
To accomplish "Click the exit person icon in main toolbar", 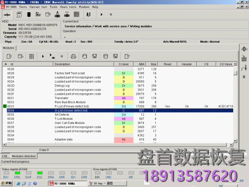I will point(89,14).
